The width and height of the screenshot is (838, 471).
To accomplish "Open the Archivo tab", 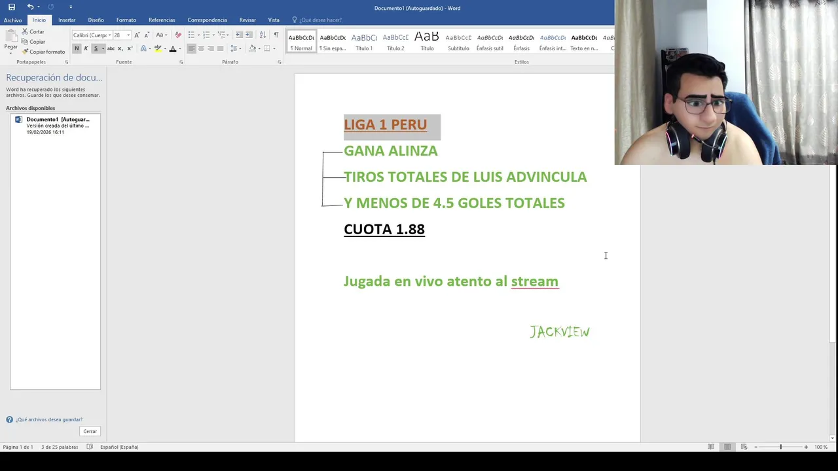I will click(13, 20).
